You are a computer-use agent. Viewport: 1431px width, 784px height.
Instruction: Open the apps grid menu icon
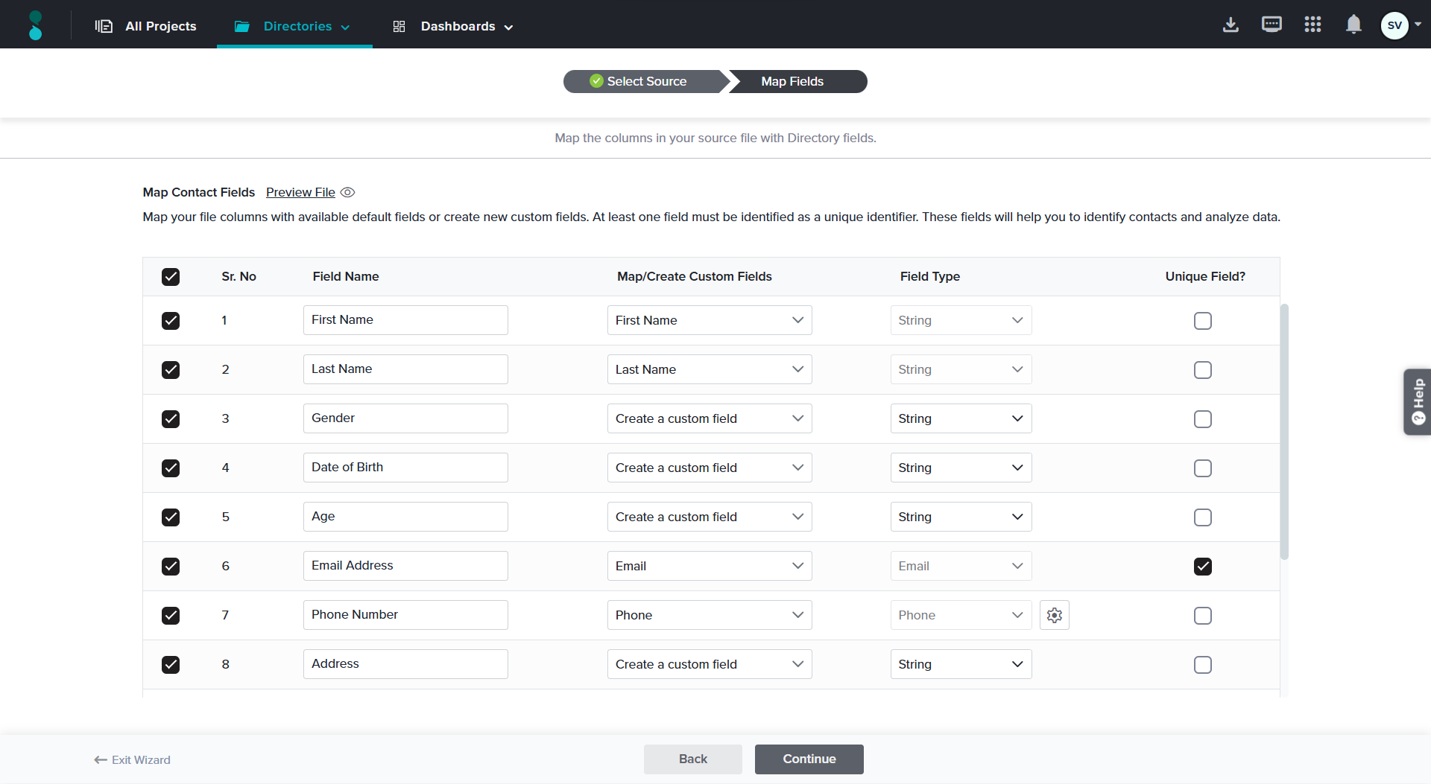(x=1312, y=25)
